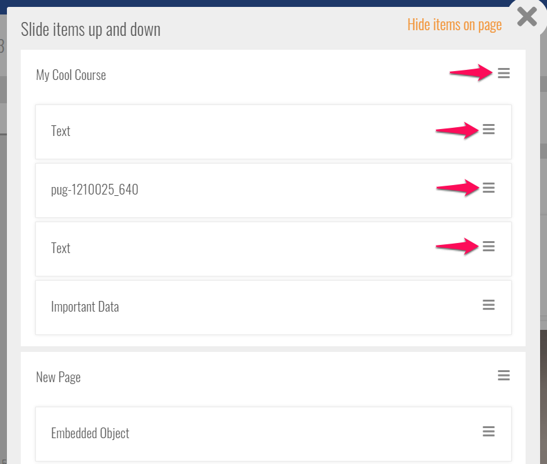547x464 pixels.
Task: Close the slide items dialog
Action: [527, 17]
